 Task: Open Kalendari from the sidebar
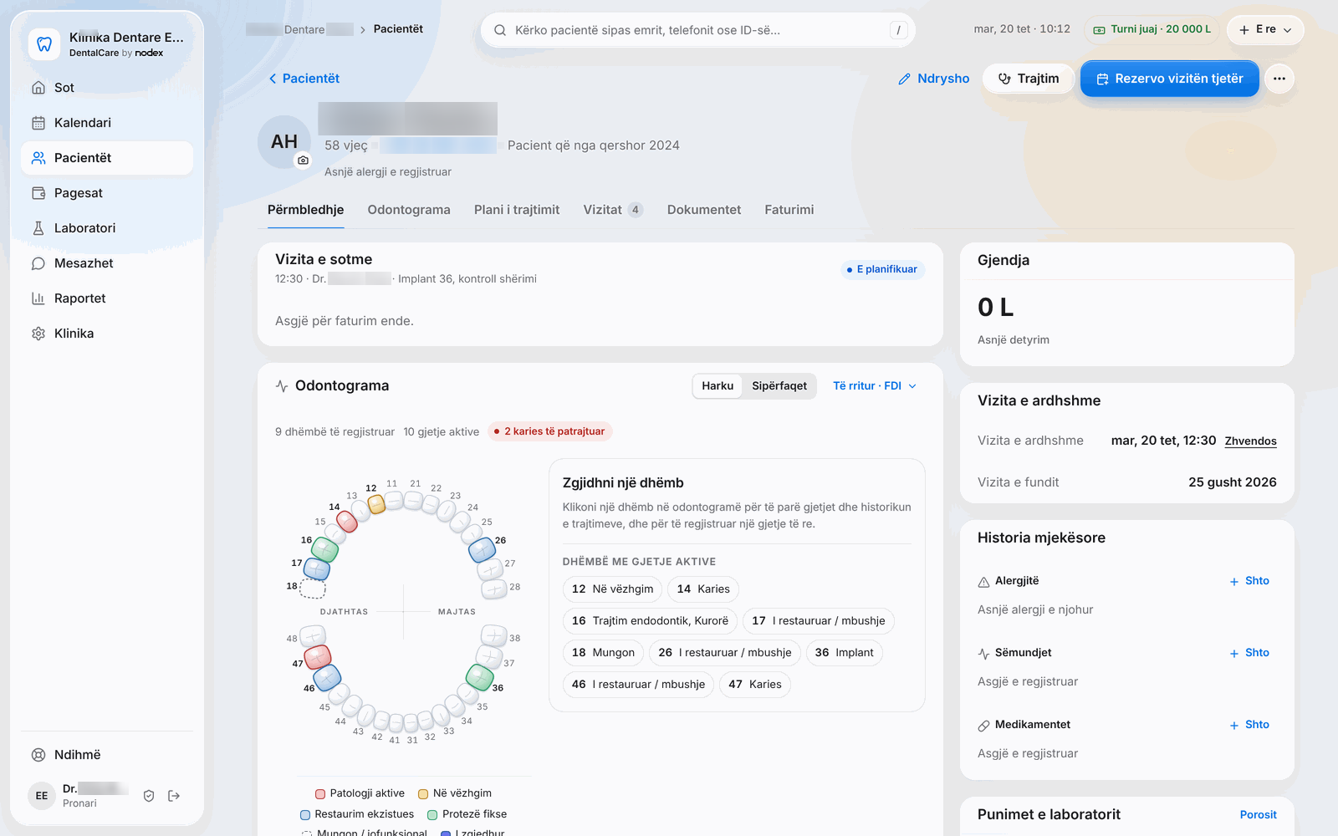(107, 123)
